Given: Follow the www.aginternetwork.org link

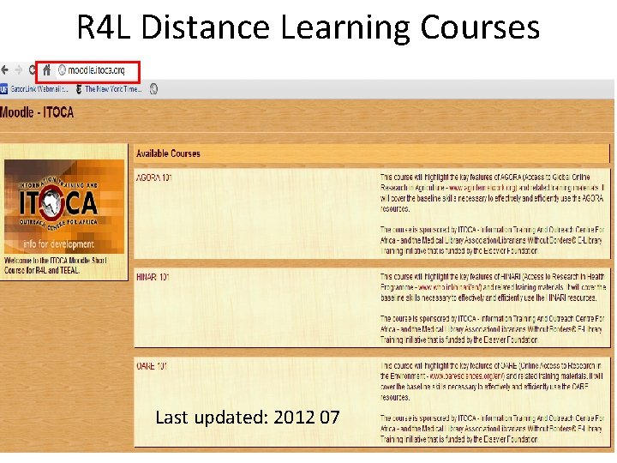Looking at the screenshot, I should point(482,188).
